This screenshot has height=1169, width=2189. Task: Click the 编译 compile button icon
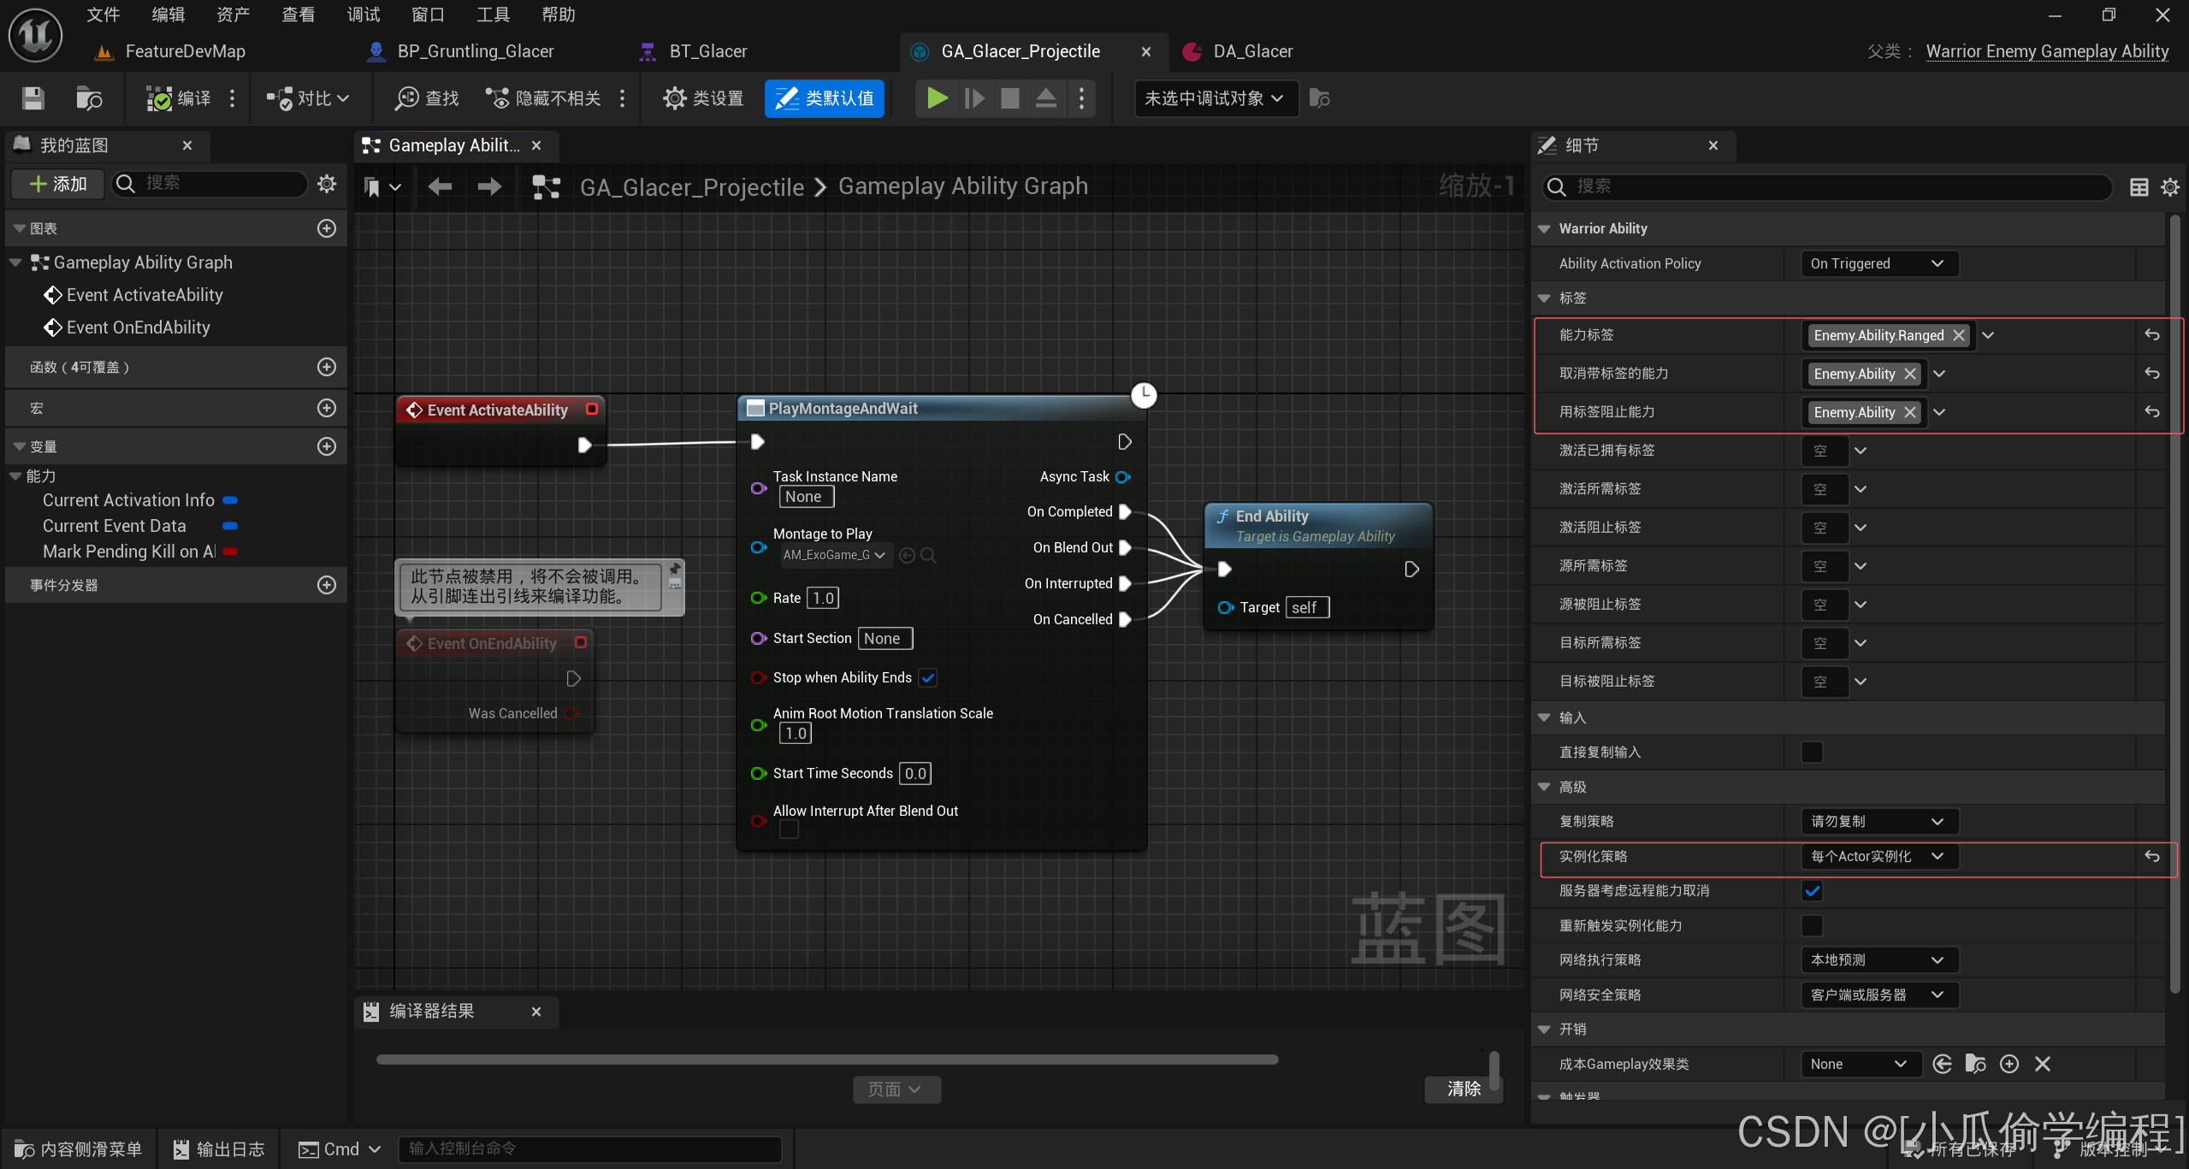tap(160, 98)
